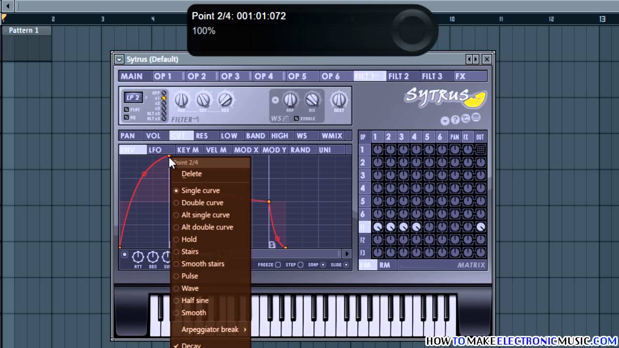Select previous window arrow in Sytrus title bar

(469, 59)
